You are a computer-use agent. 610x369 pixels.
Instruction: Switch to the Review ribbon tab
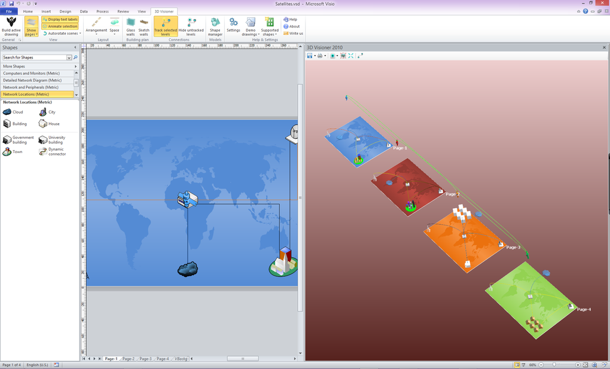tap(123, 11)
